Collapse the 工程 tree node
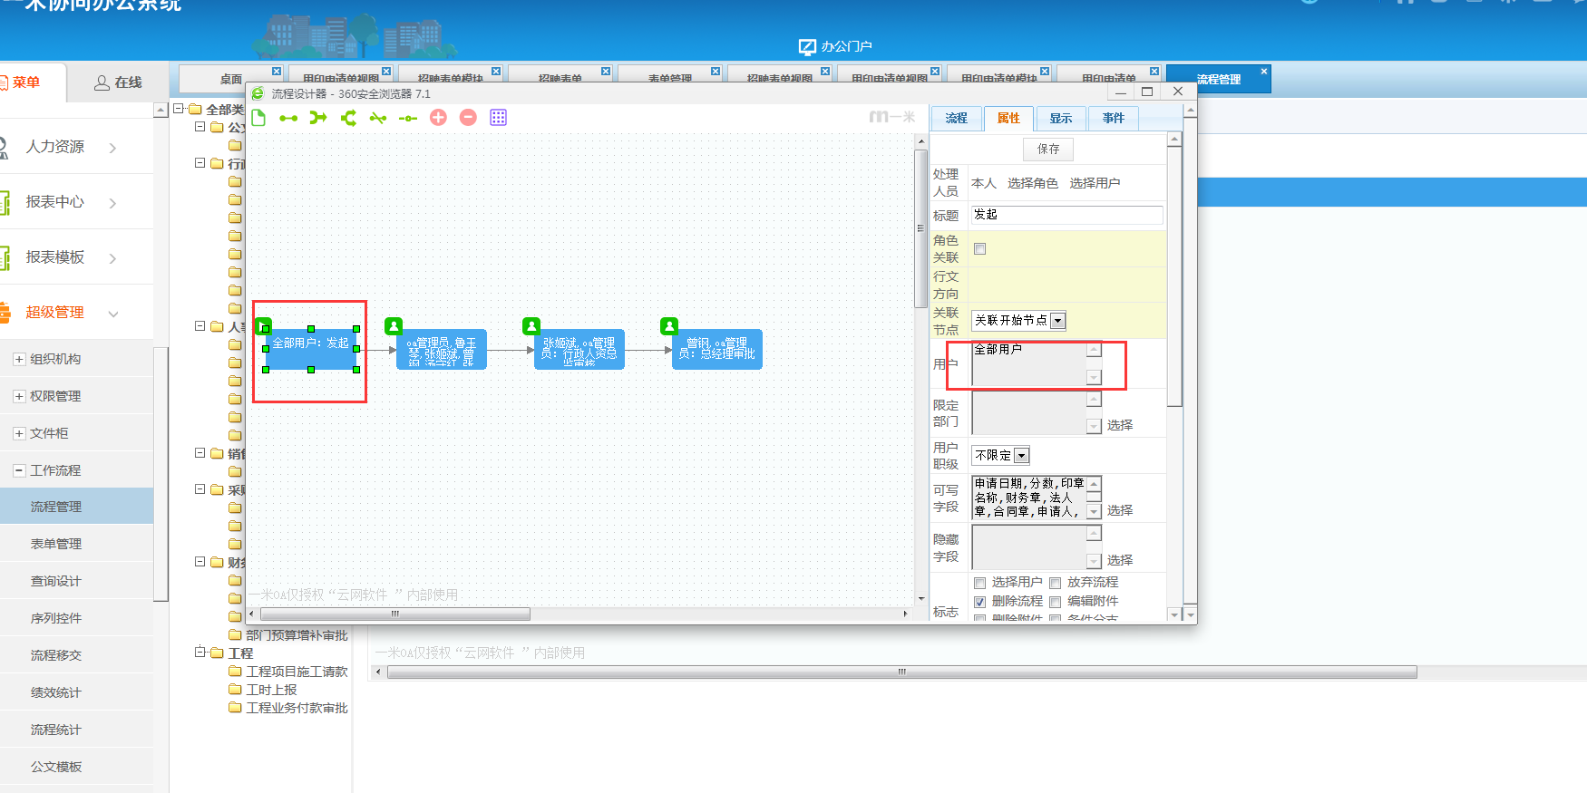The height and width of the screenshot is (793, 1587). (200, 652)
